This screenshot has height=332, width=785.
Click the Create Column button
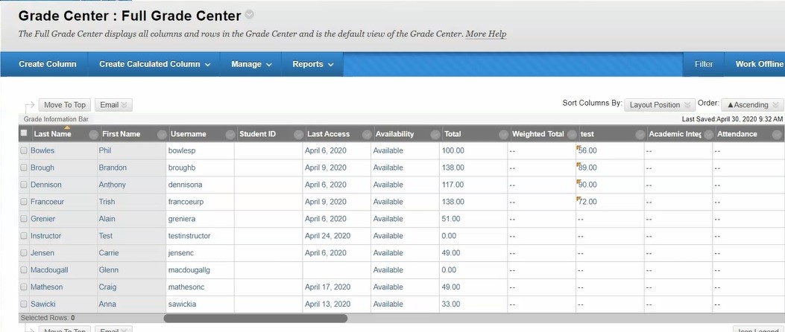(48, 64)
